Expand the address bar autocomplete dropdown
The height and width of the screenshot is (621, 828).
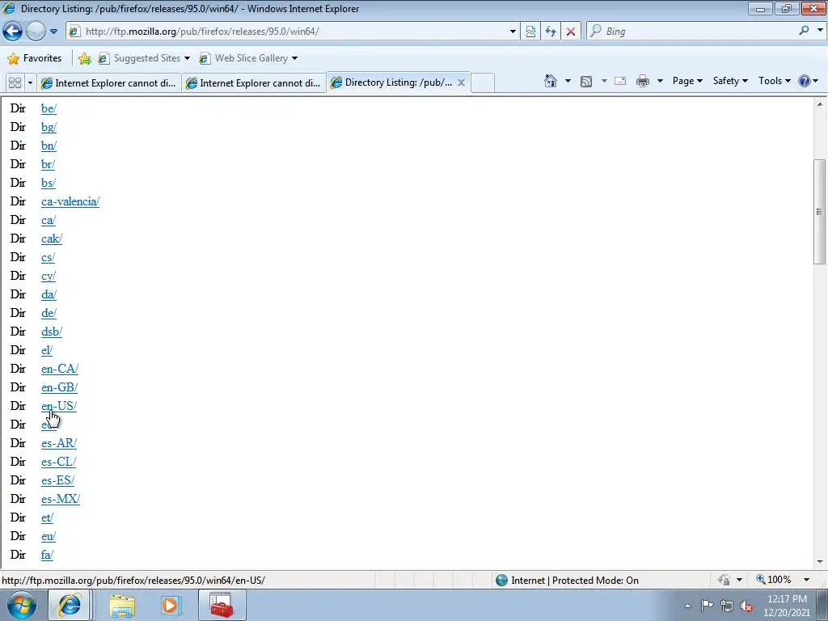pos(512,32)
